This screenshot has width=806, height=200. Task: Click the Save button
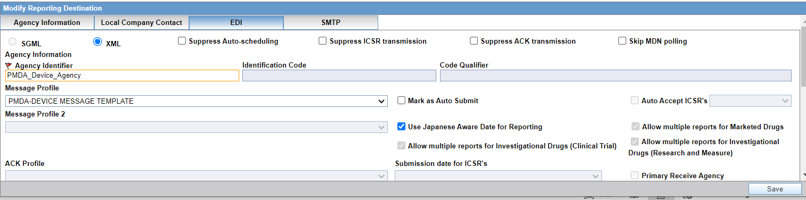pos(775,189)
